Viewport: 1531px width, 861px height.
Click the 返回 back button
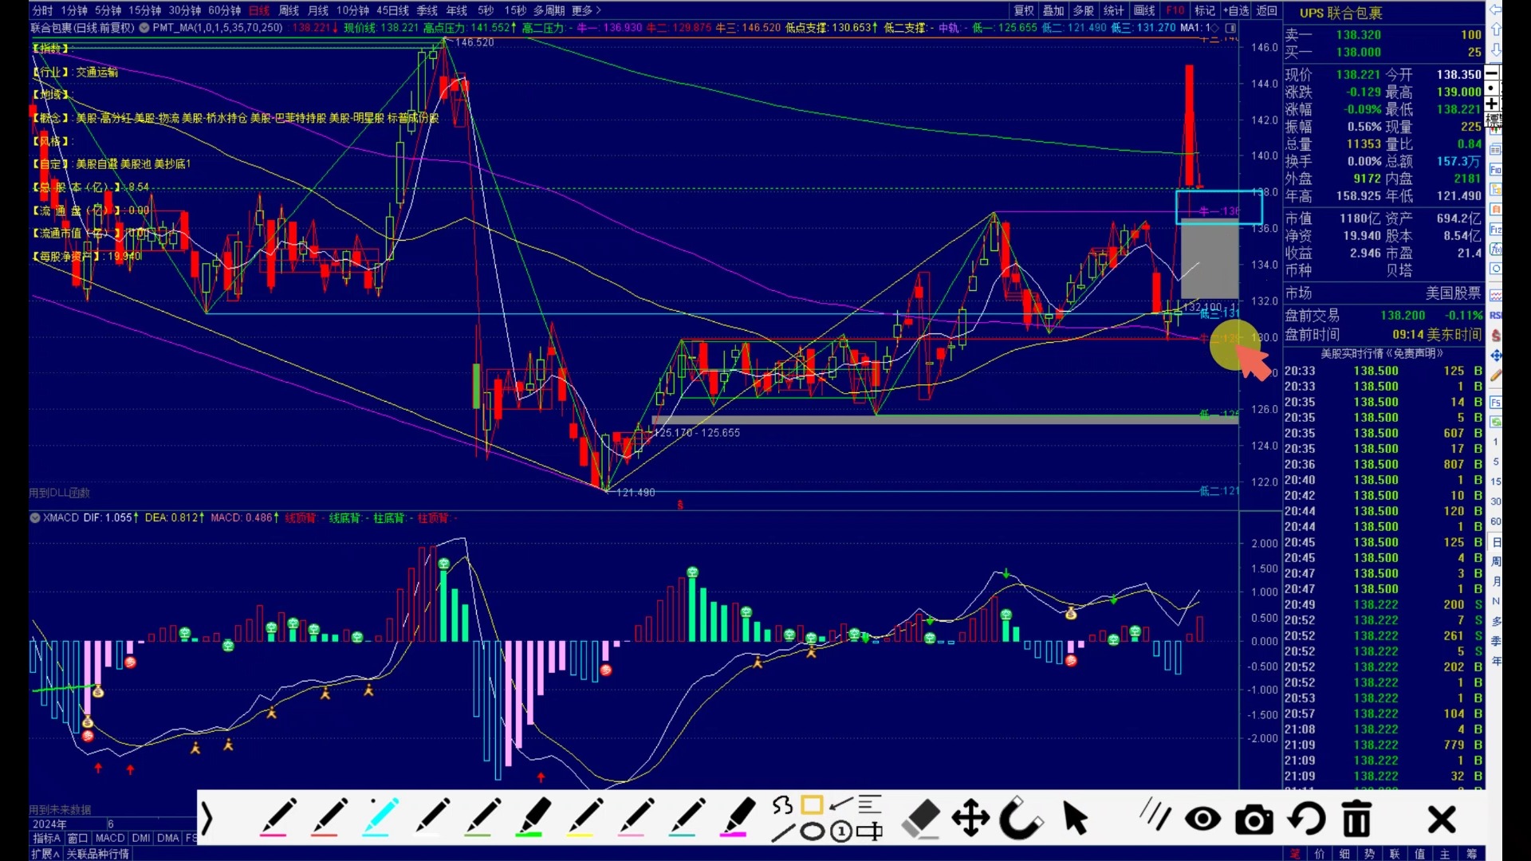coord(1267,10)
